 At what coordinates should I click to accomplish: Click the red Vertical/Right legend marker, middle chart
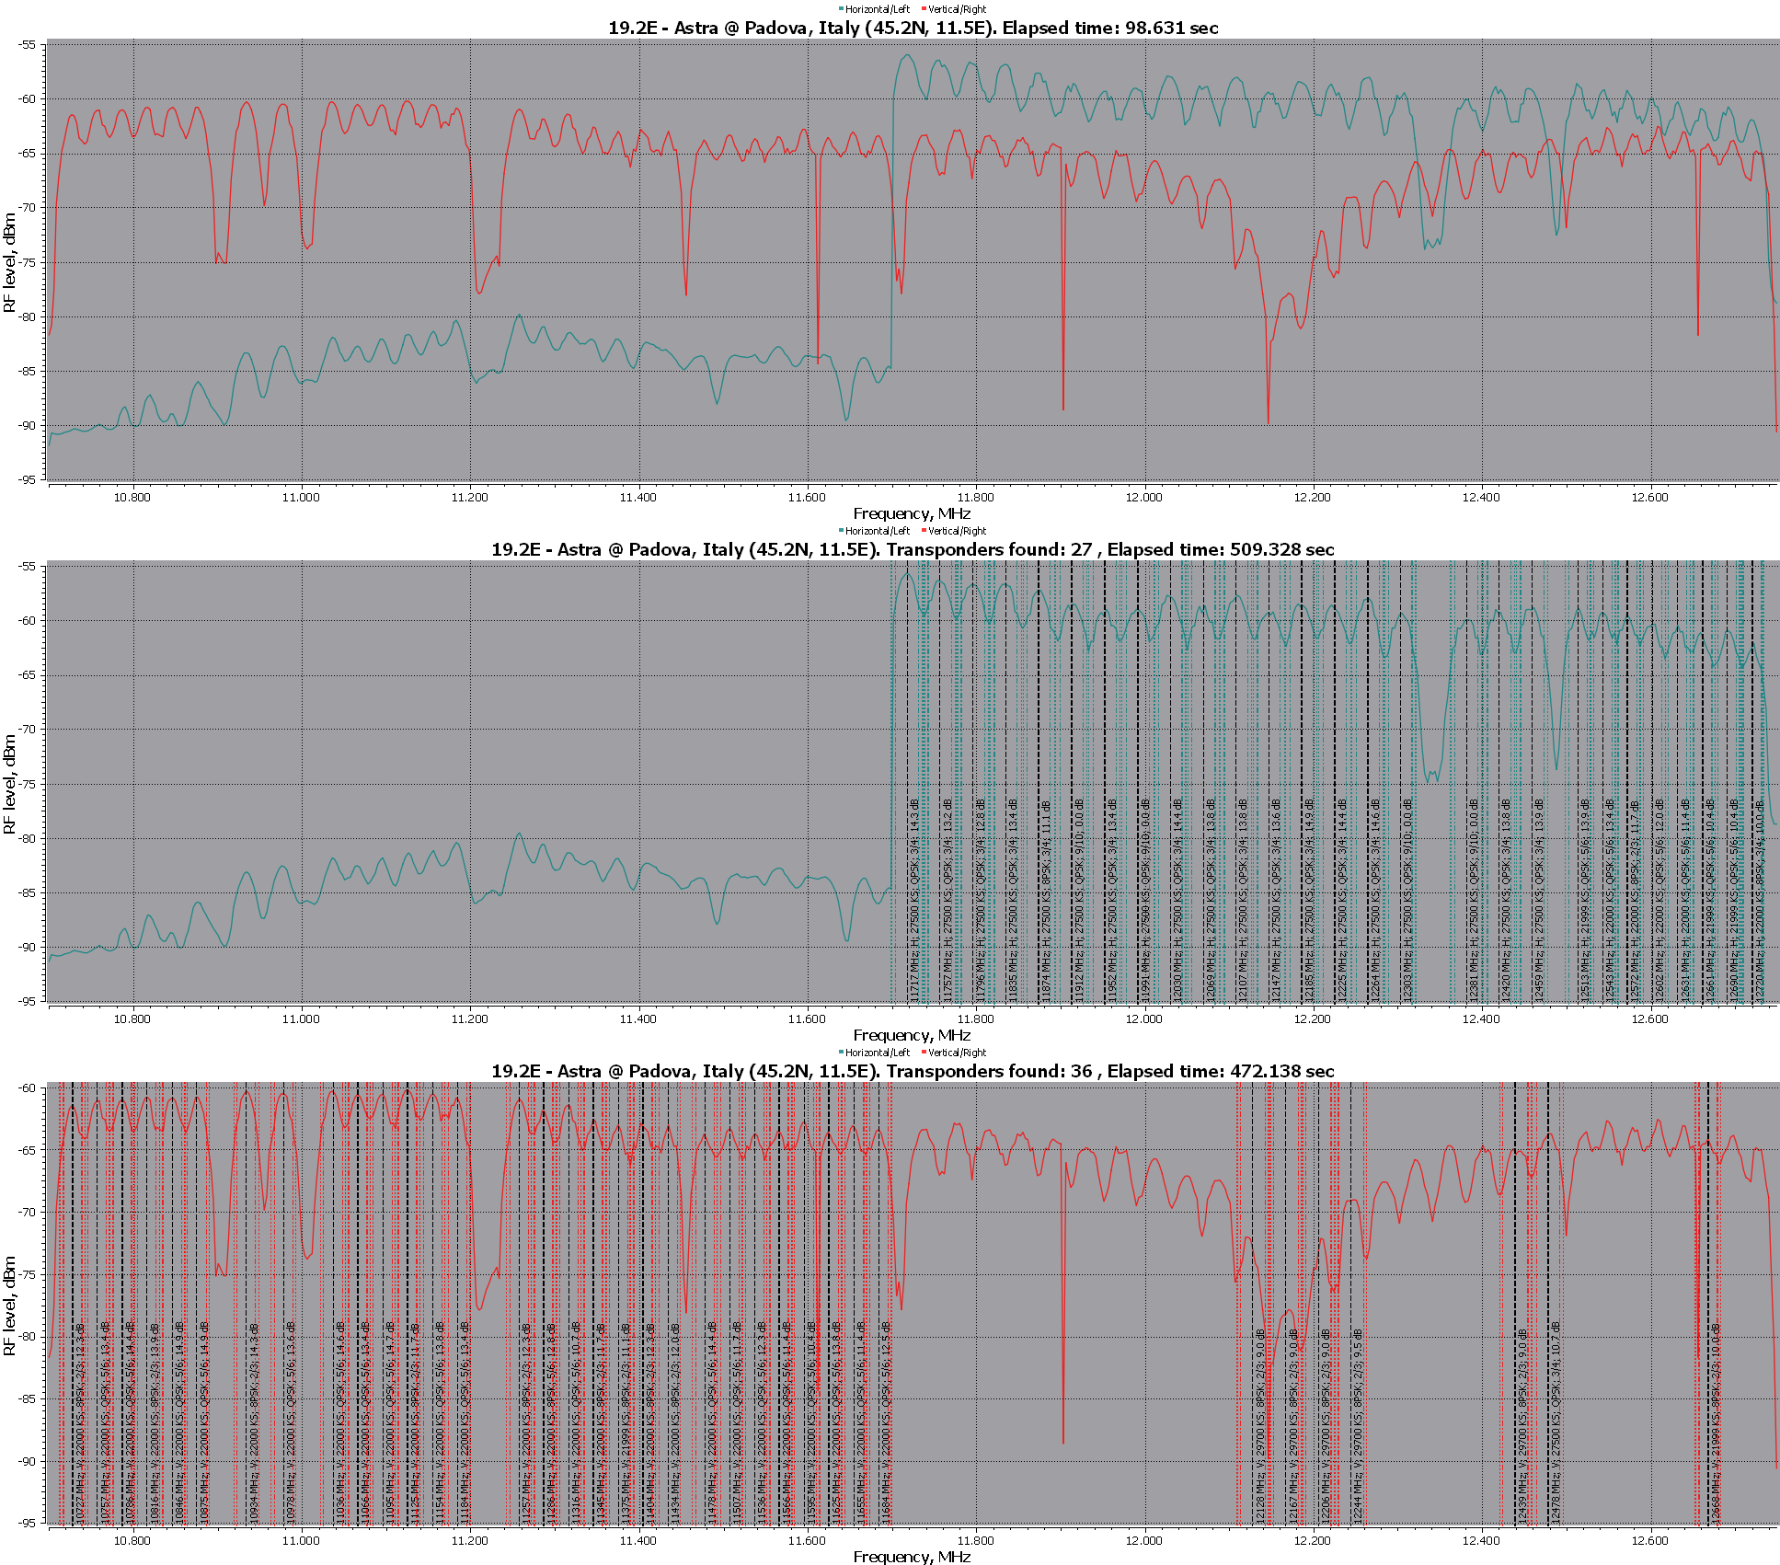924,531
